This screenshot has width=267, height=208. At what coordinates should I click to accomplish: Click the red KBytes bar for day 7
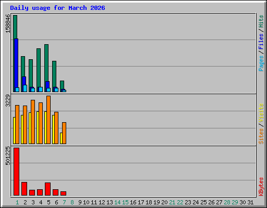(x=63, y=193)
